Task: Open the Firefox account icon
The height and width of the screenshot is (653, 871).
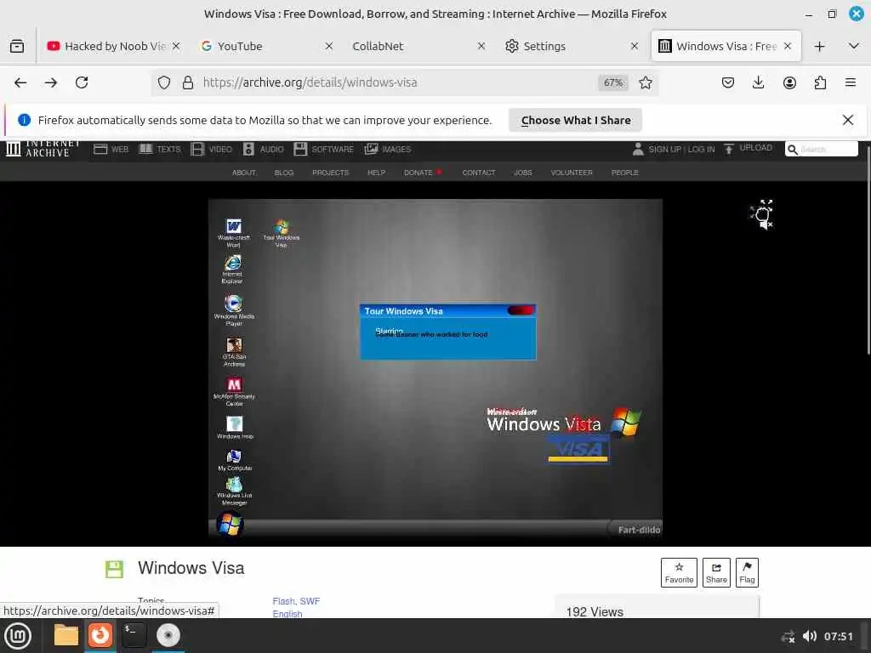Action: tap(789, 82)
